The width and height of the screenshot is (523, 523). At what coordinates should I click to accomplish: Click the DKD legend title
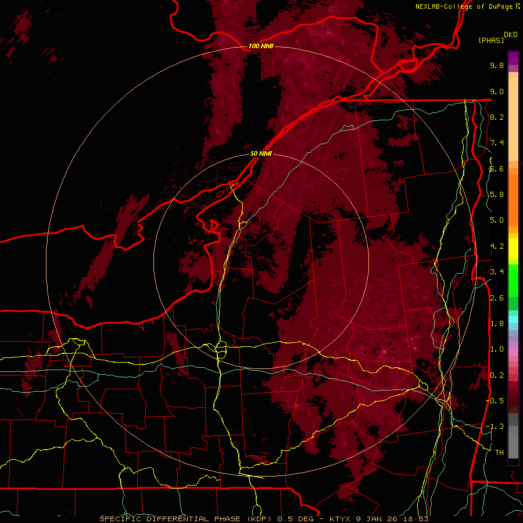510,35
